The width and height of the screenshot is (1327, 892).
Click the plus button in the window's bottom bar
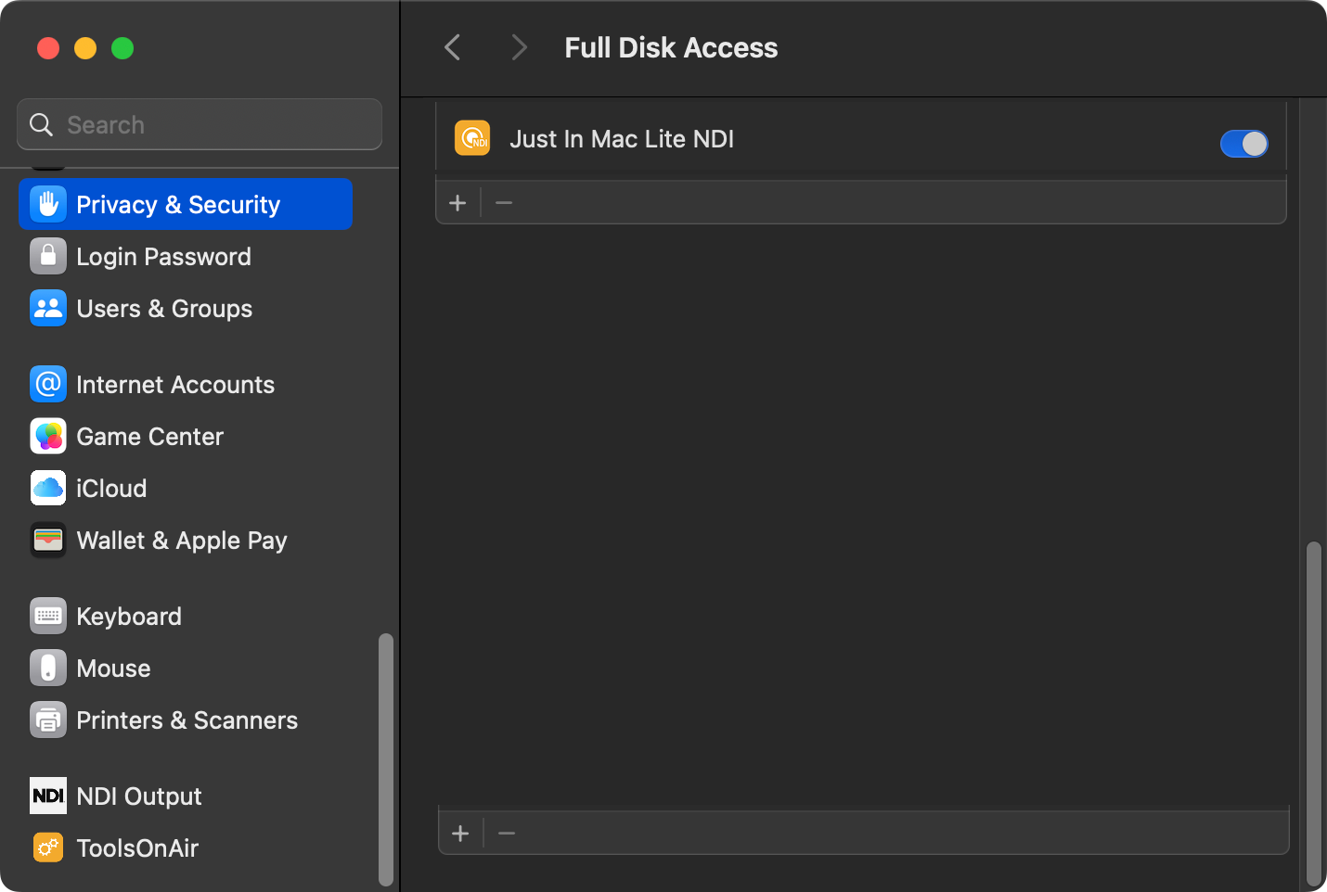pos(460,834)
